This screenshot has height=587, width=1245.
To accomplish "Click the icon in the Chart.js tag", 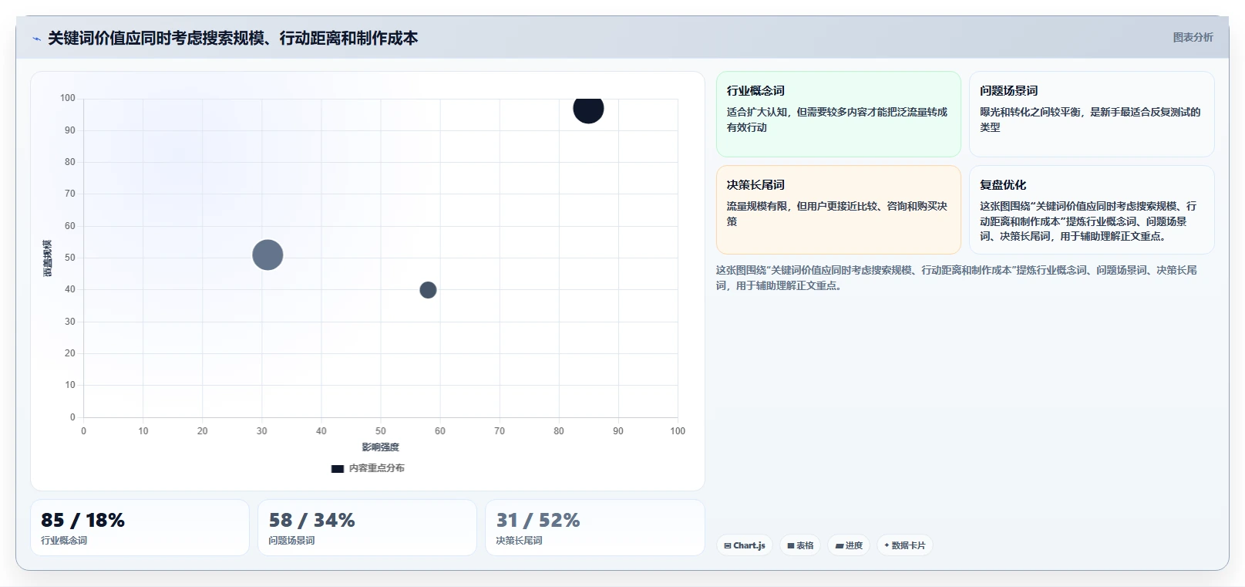I will [x=728, y=545].
